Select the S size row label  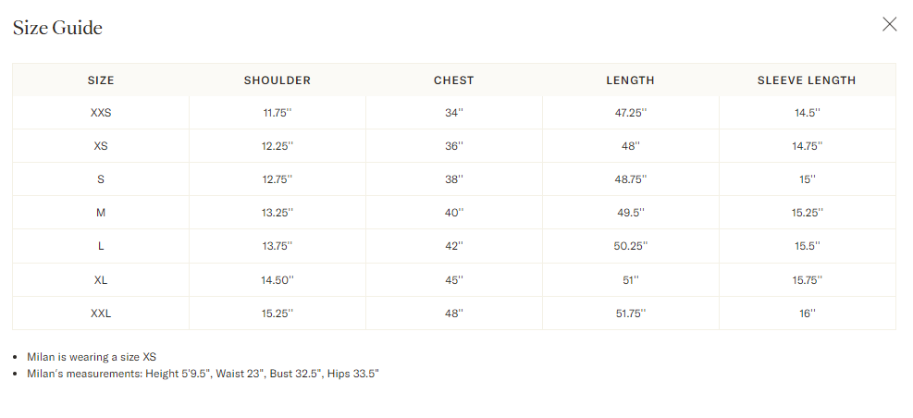click(101, 179)
